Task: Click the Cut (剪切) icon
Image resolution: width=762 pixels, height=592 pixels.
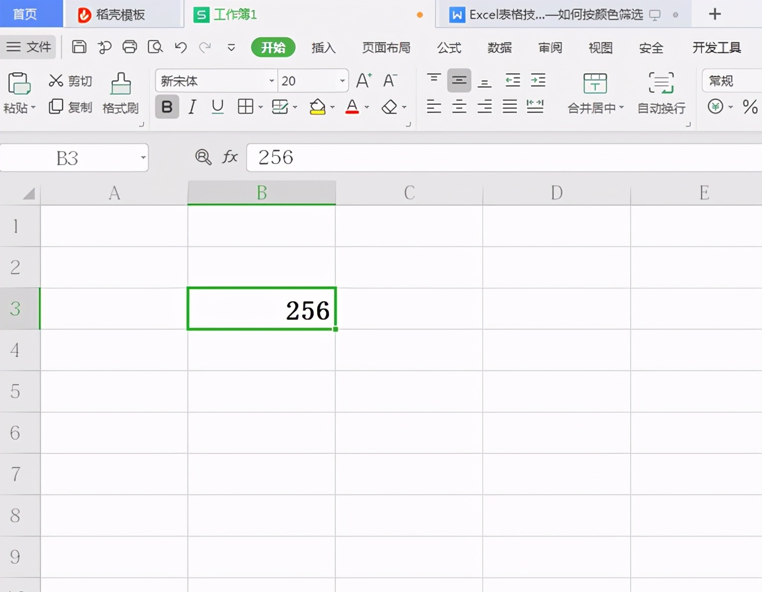Action: click(x=56, y=81)
